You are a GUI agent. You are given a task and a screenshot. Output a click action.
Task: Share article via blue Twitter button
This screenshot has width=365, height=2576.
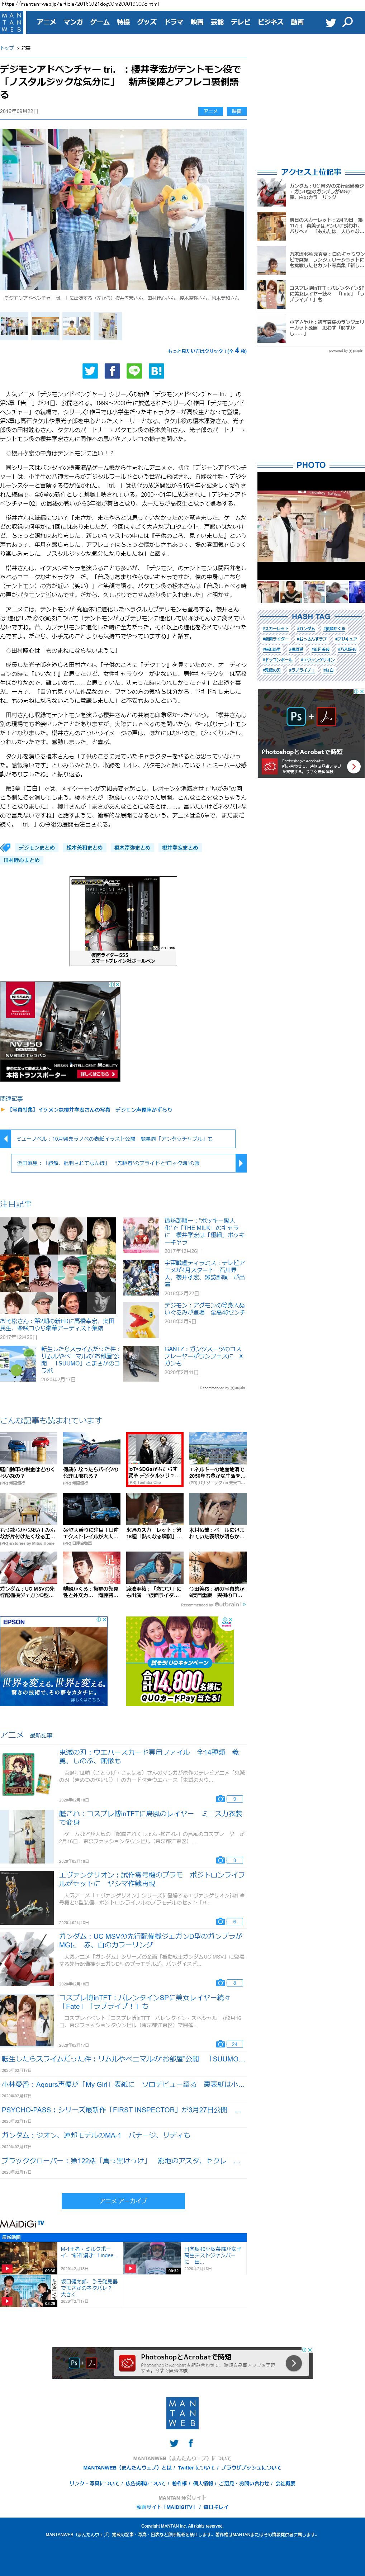coord(90,371)
